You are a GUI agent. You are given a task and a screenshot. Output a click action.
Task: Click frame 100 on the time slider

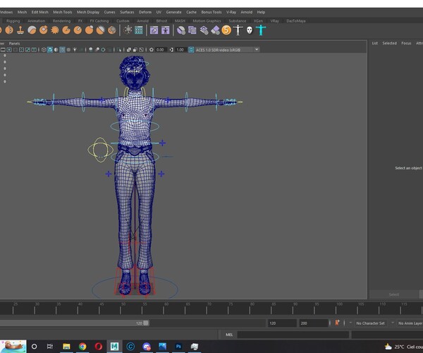coord(336,308)
